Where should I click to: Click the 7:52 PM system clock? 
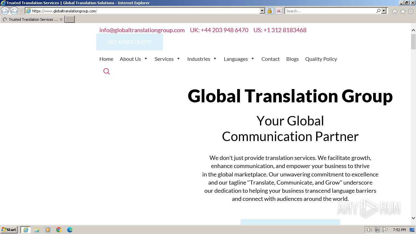(399, 230)
